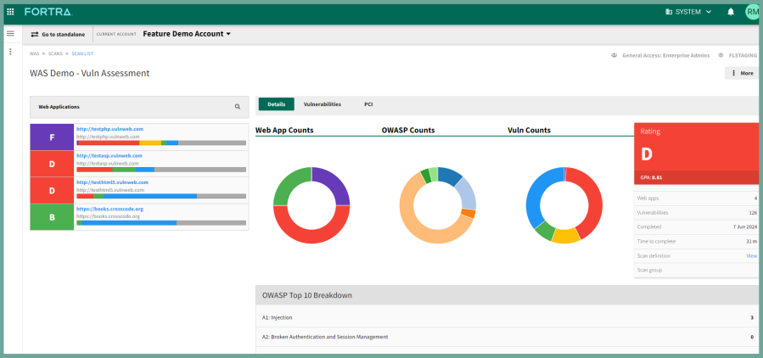Open the http://testphp.vulnweb.com link

coord(110,130)
